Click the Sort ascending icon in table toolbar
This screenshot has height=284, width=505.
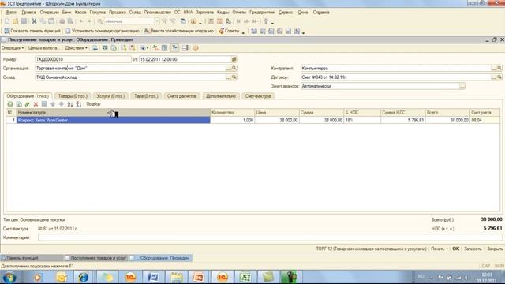click(70, 104)
